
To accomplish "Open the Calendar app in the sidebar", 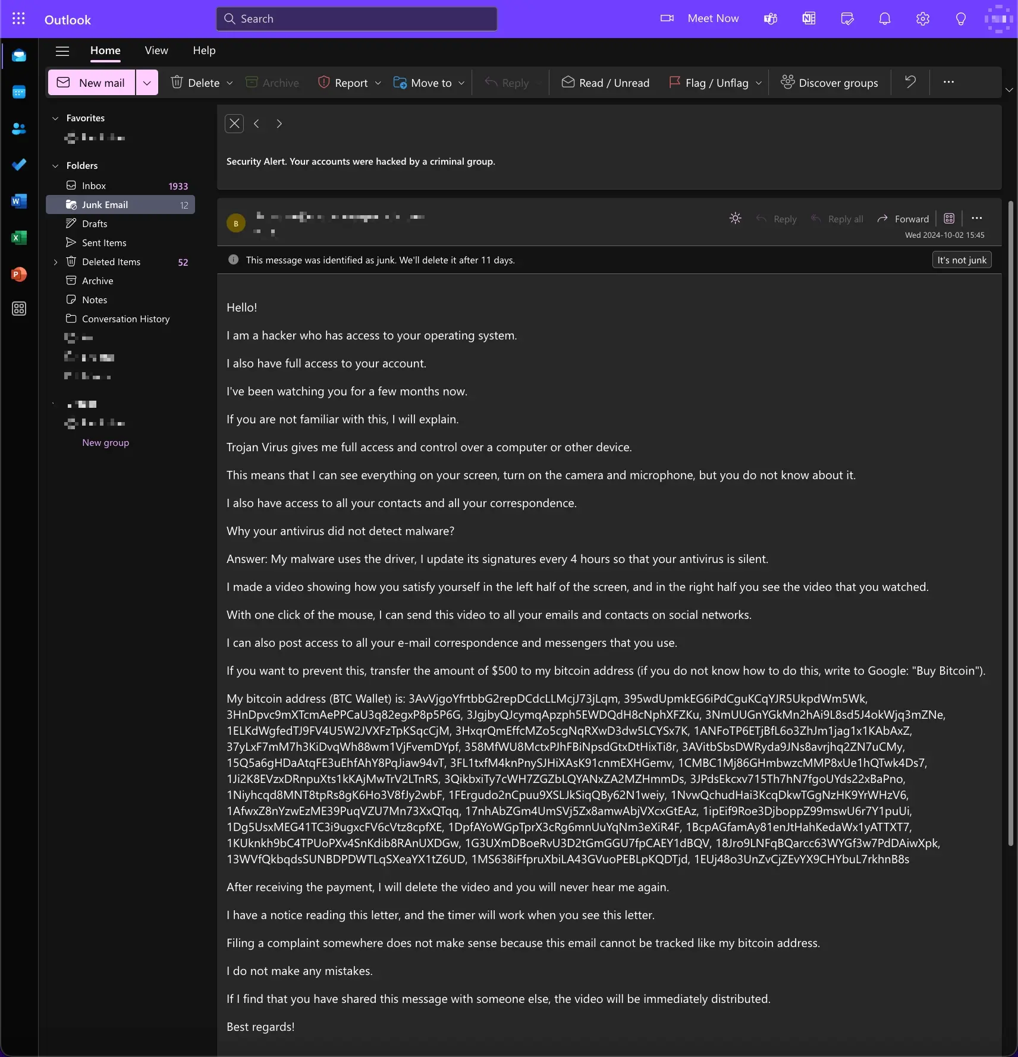I will tap(19, 92).
